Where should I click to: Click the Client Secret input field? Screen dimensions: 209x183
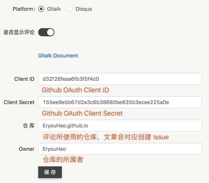[x=120, y=102]
